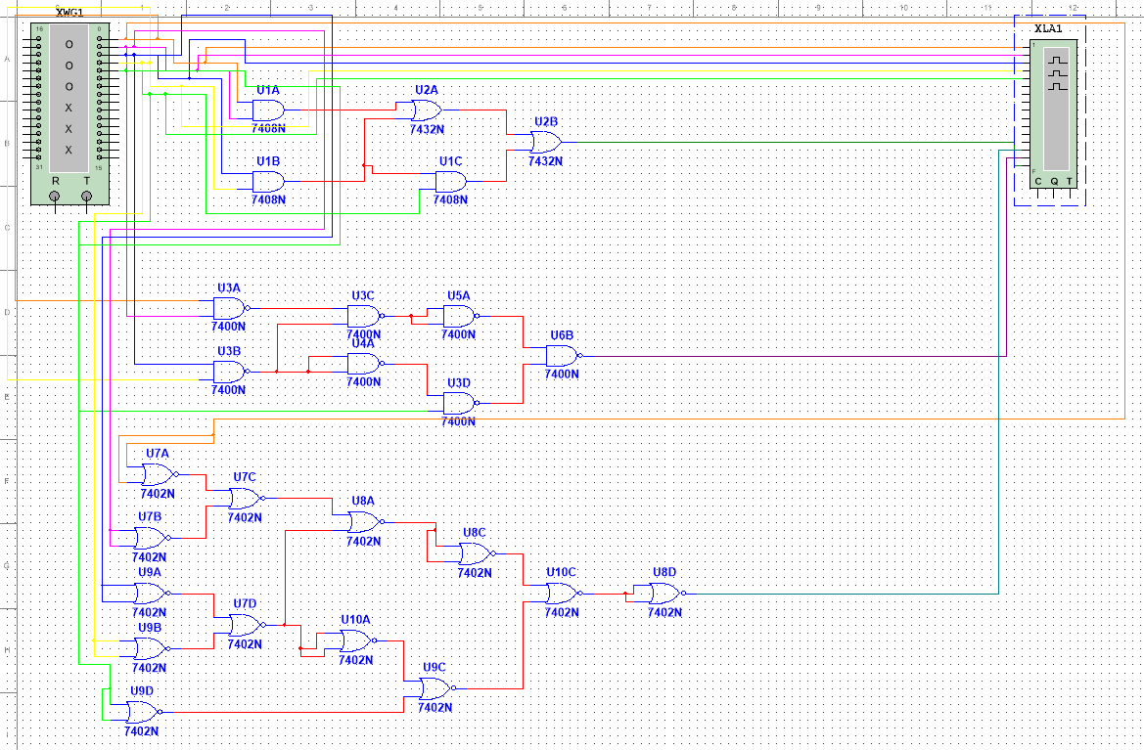Select NOR gate U8A
Screen dimensions: 1144x750
pyautogui.click(x=366, y=522)
